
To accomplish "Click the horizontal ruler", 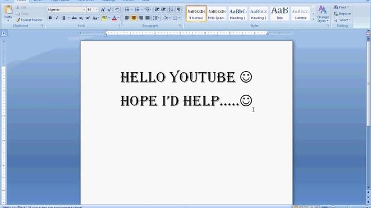I will [x=187, y=33].
